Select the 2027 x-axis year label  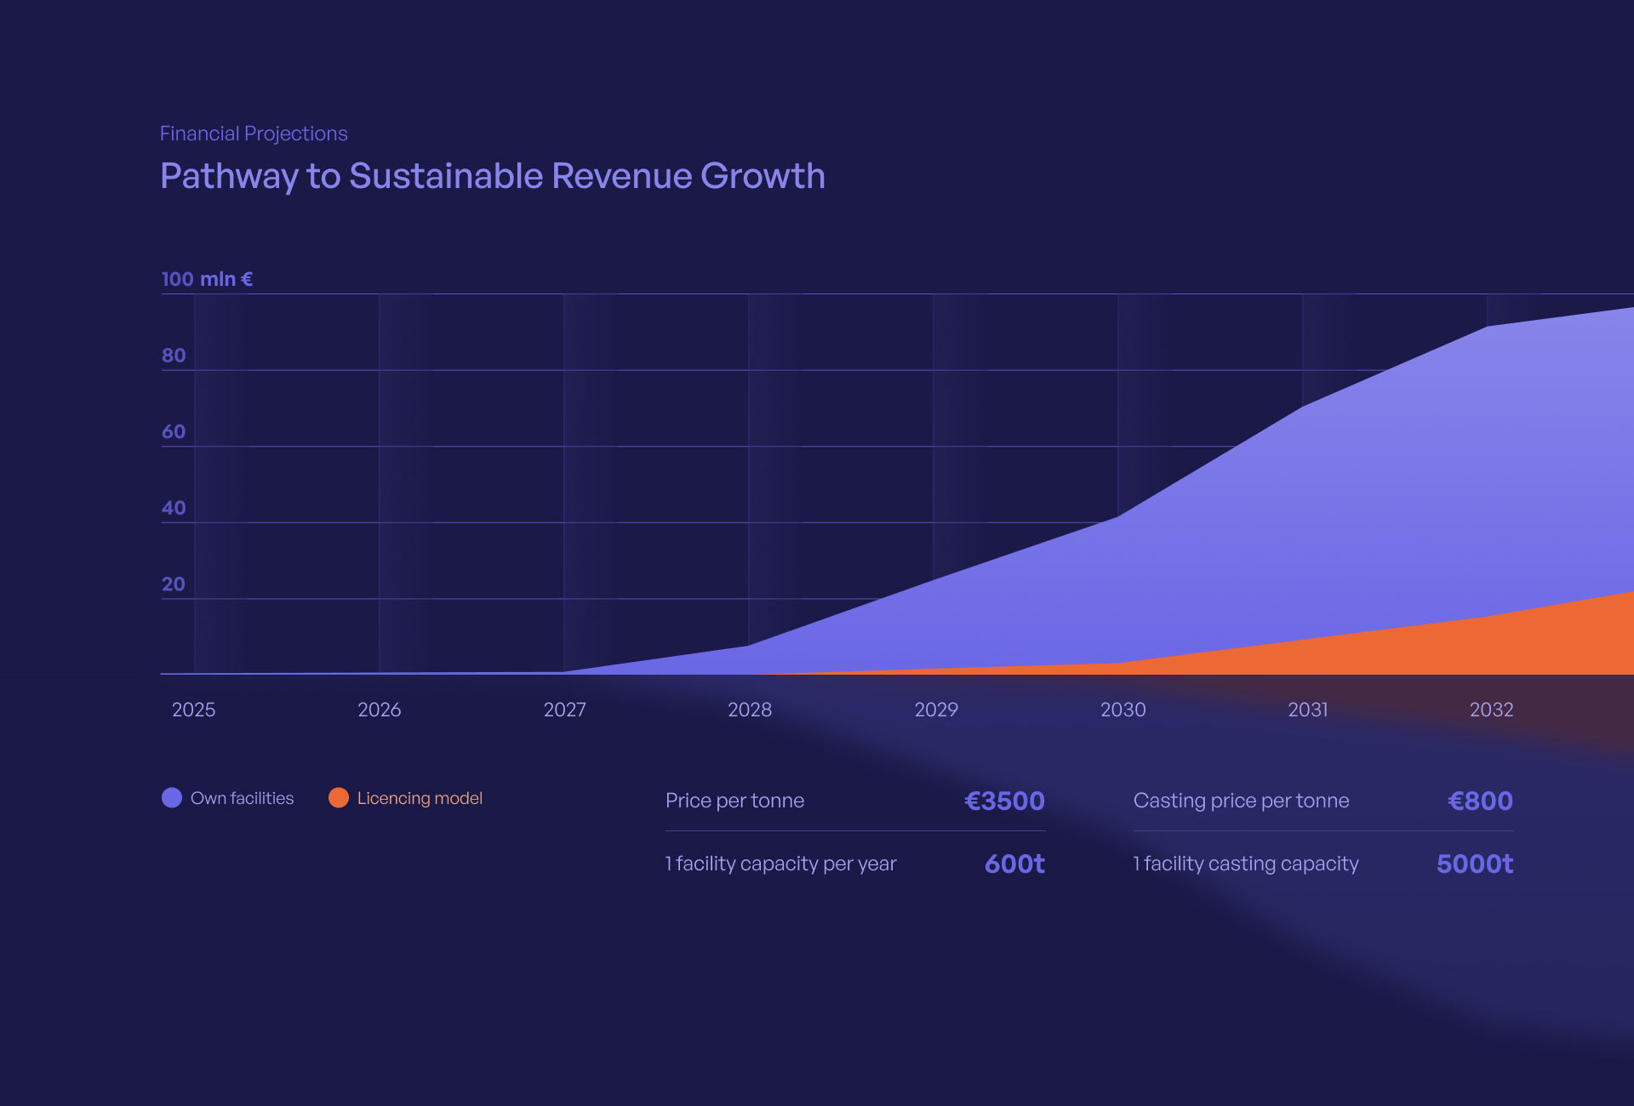pyautogui.click(x=564, y=710)
